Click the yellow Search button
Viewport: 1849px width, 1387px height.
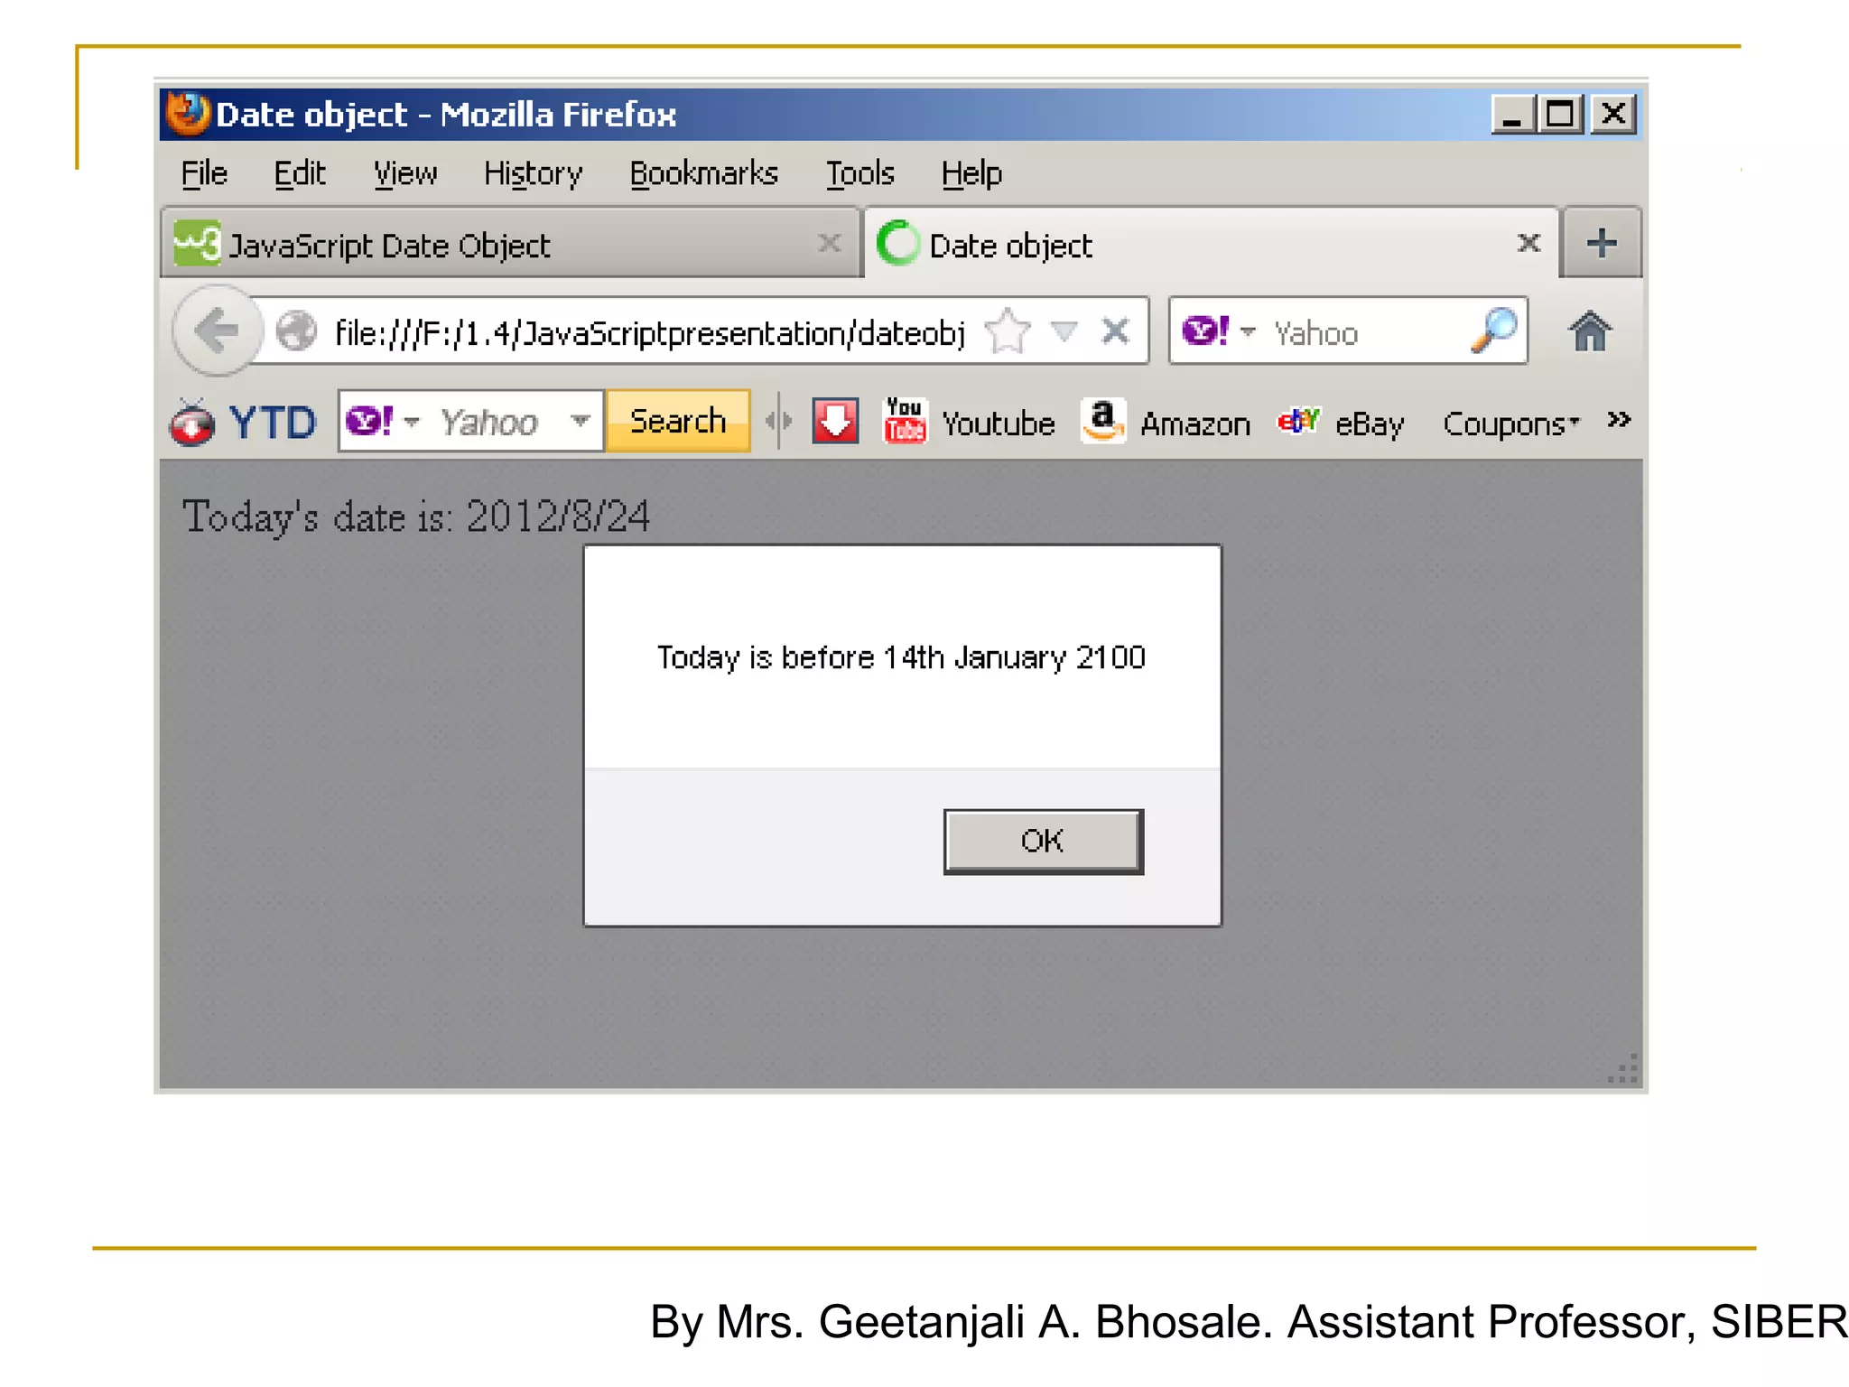[x=678, y=421]
